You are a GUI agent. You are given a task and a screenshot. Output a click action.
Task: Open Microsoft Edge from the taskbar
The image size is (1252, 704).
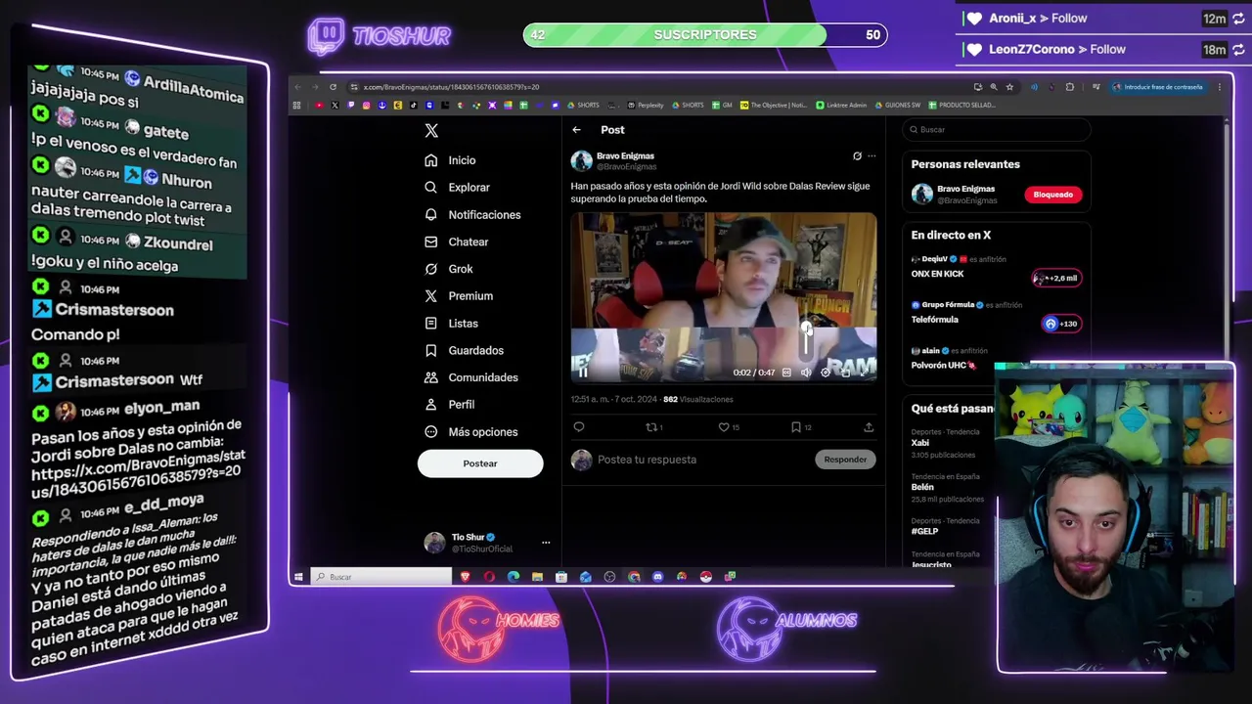(514, 577)
